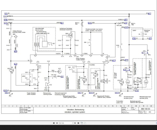Follow the 6:1 reference at line 30's right end
157x130 pixels.
click(x=150, y=14)
